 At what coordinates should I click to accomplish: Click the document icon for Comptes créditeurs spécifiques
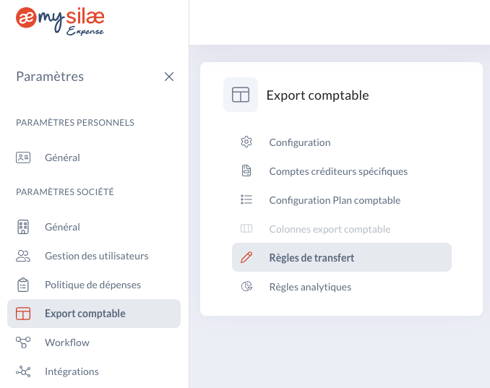coord(246,171)
